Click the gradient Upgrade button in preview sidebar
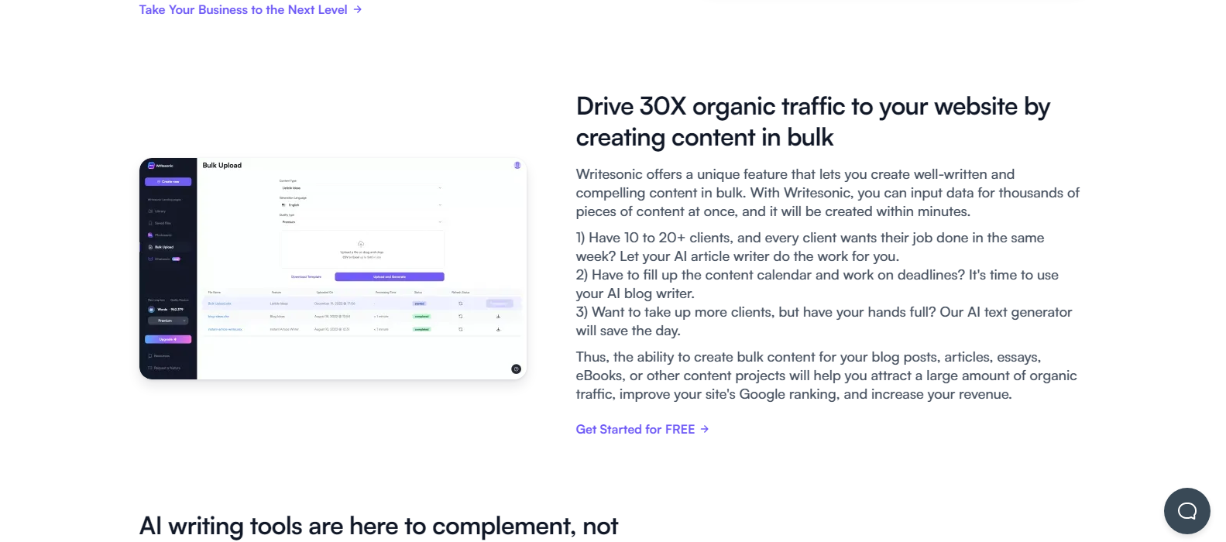Image resolution: width=1226 pixels, height=542 pixels. (x=168, y=339)
